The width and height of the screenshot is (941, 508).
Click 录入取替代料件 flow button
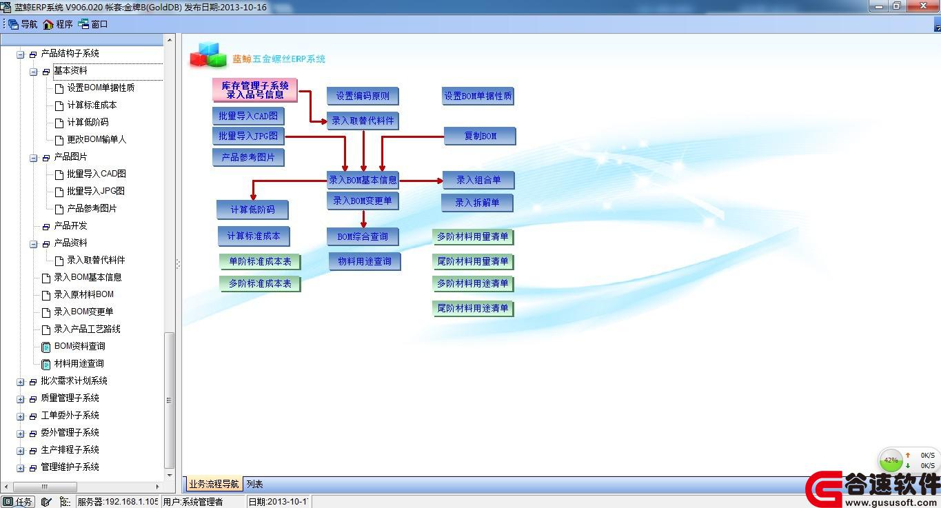[x=363, y=121]
